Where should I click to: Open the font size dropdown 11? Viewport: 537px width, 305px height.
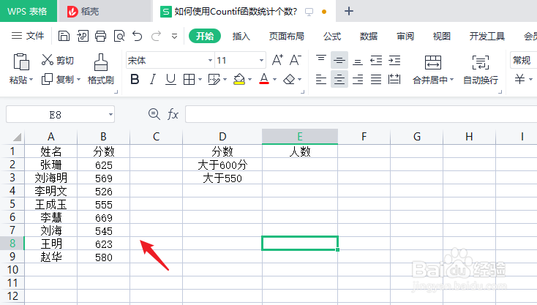261,61
